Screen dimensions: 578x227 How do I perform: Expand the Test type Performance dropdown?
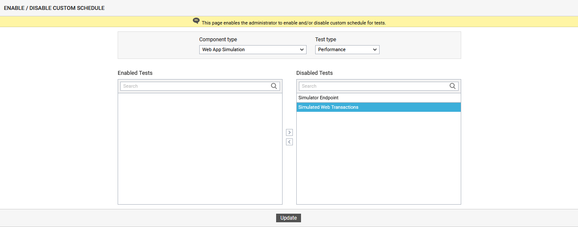point(347,49)
